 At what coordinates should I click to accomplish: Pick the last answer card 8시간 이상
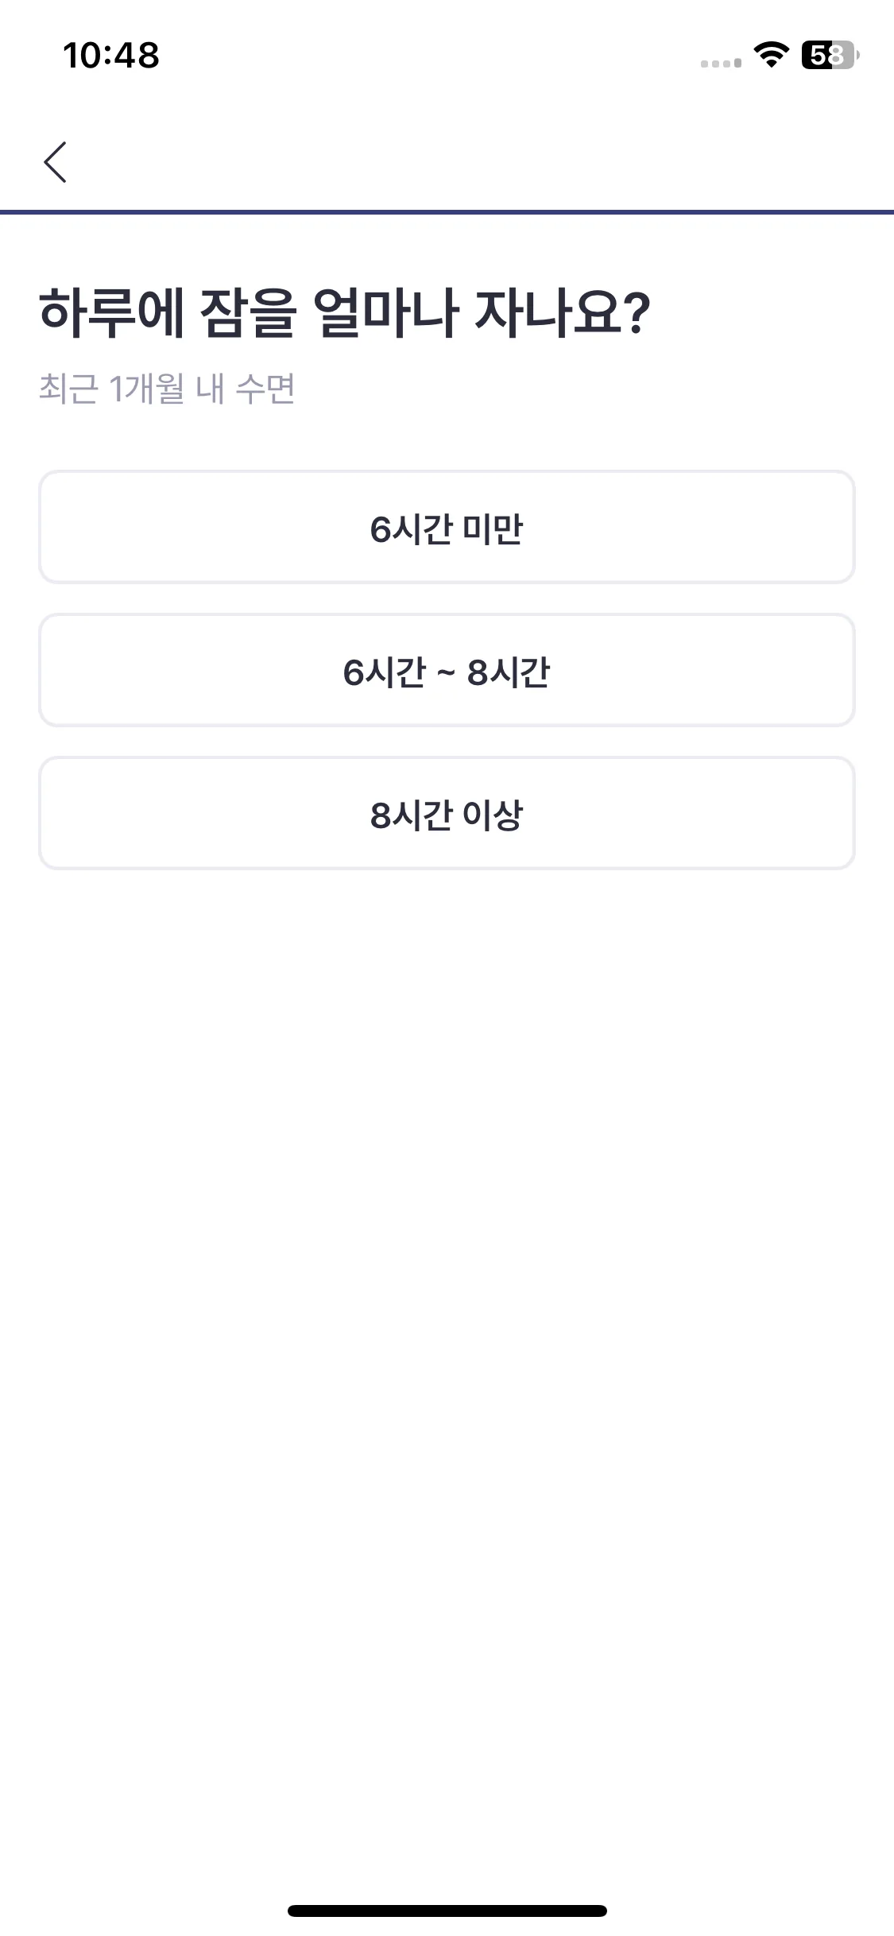447,813
